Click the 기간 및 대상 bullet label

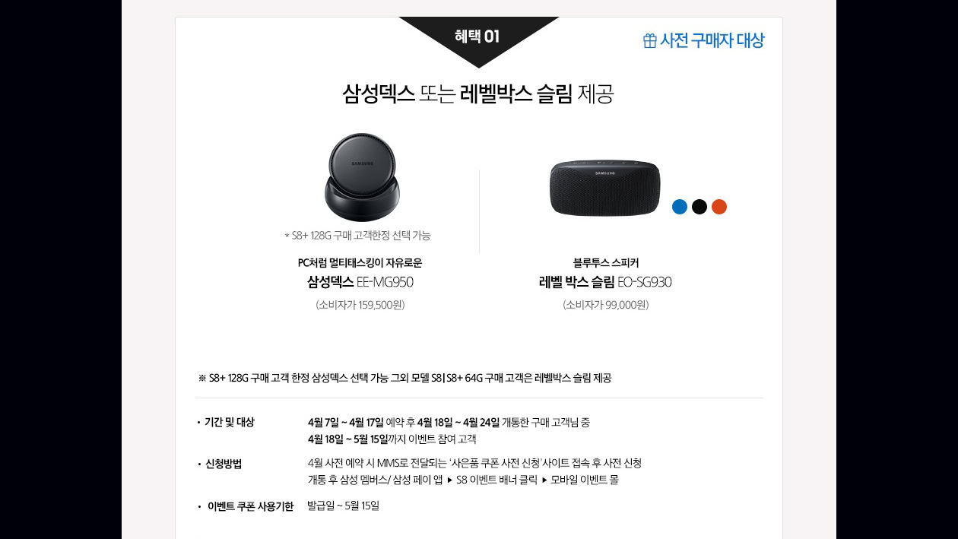coord(230,422)
